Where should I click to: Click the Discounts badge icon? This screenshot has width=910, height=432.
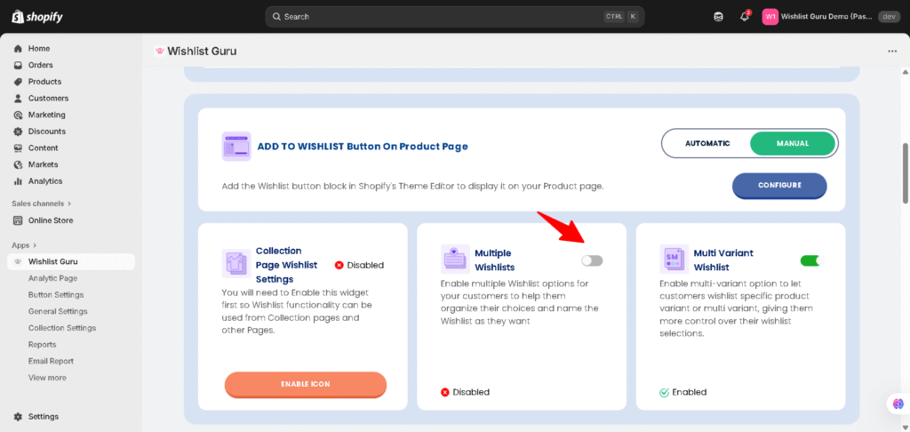point(18,132)
